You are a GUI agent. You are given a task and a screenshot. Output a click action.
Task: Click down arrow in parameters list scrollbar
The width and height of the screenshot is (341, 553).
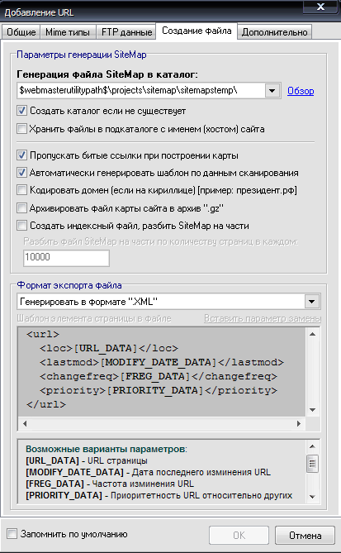point(312,497)
